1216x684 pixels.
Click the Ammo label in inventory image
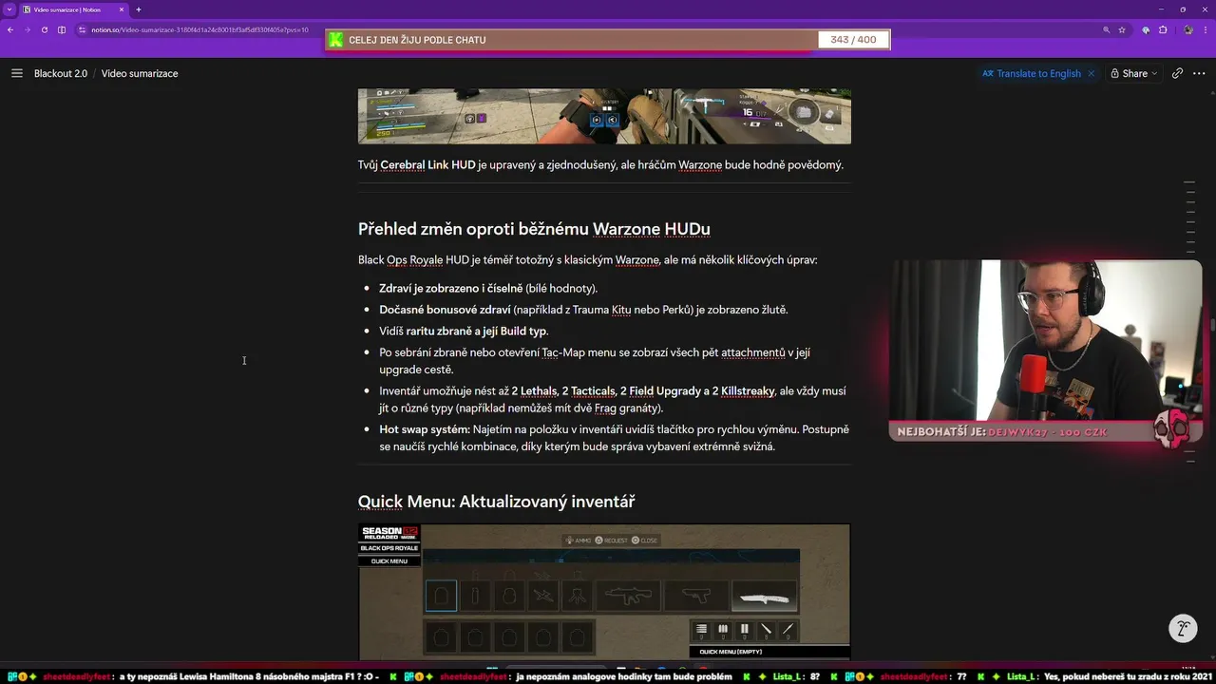[579, 541]
